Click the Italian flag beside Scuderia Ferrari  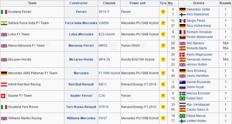pos(4,12)
